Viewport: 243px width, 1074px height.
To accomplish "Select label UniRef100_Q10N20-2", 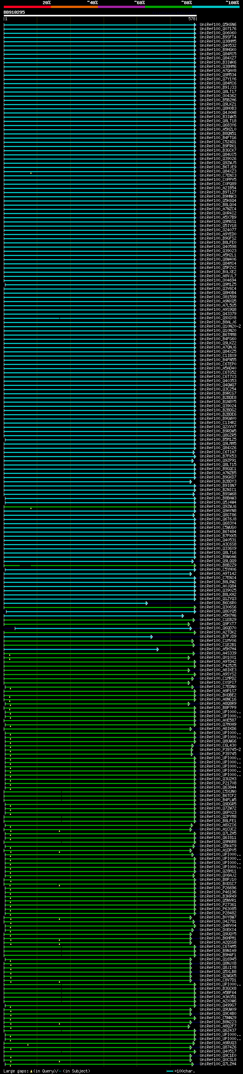I will (x=220, y=327).
